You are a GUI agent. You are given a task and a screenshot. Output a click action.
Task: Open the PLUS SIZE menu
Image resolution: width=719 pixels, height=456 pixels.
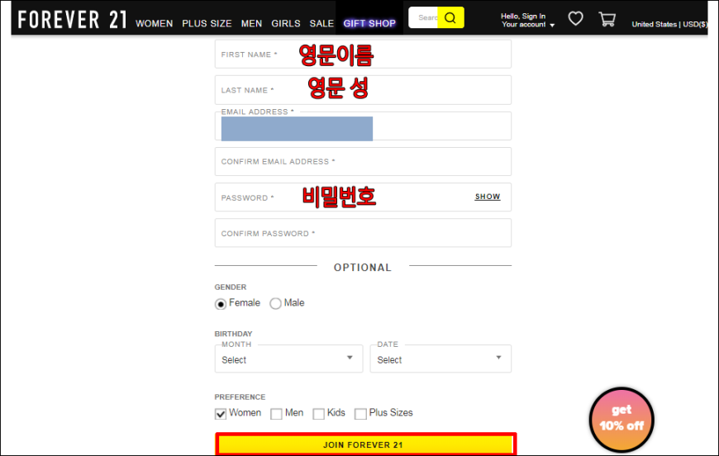[x=207, y=23]
